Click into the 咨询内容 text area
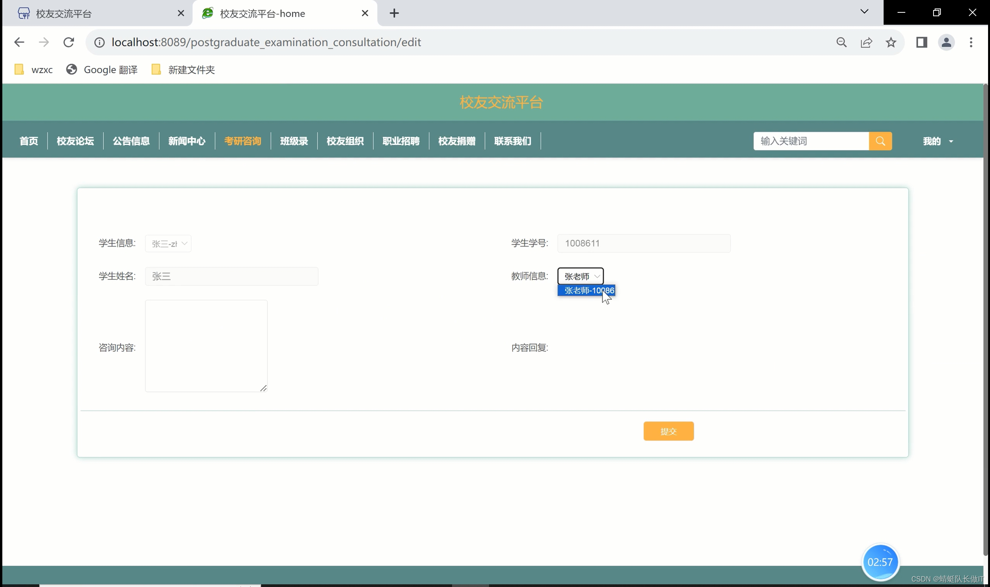This screenshot has height=587, width=990. tap(206, 346)
